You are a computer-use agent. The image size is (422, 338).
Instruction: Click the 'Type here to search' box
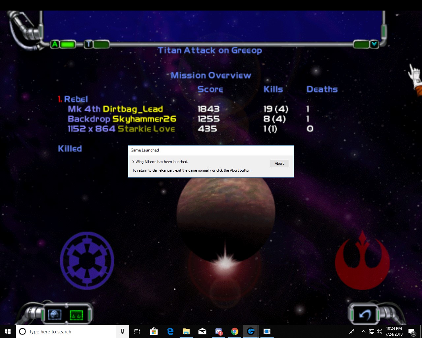(66, 331)
